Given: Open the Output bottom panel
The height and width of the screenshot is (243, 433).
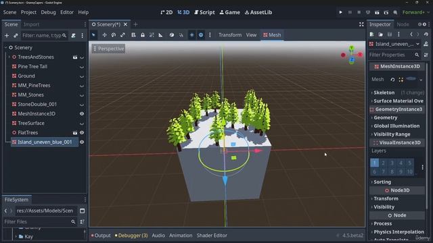Looking at the screenshot, I should tap(101, 236).
